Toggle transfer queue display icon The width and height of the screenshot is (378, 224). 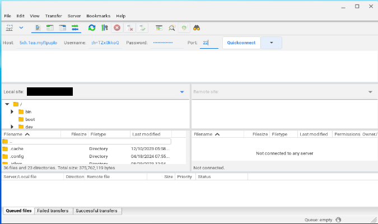click(x=75, y=28)
